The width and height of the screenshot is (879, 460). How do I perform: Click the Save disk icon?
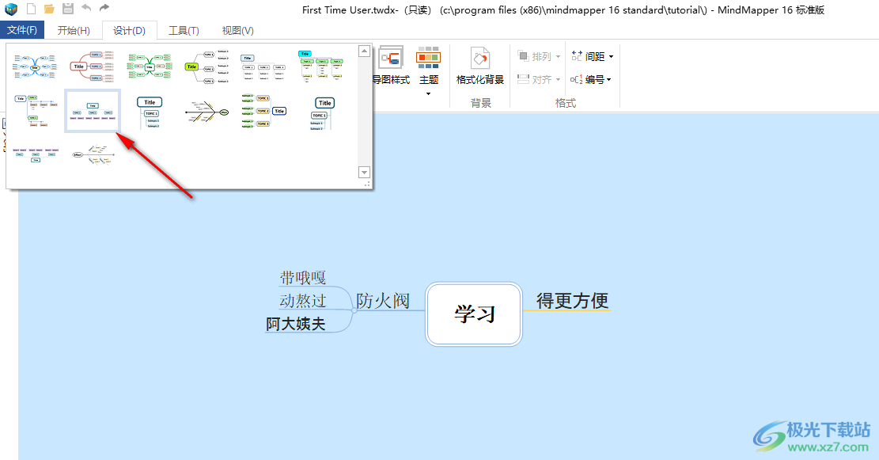[x=68, y=9]
